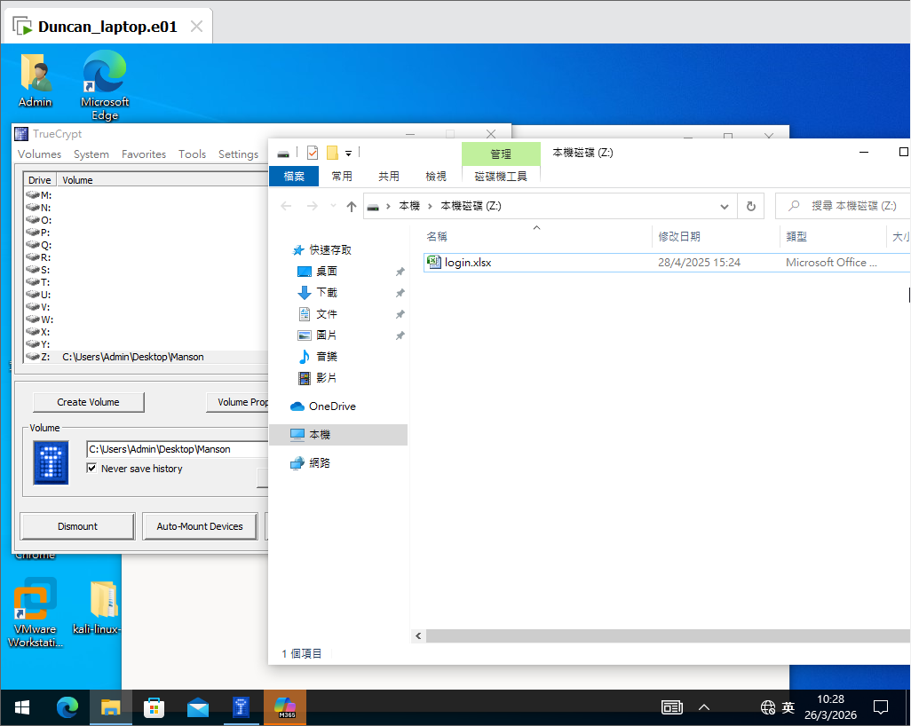Open TrueCrypt Volumes menu
The image size is (911, 726).
(39, 154)
